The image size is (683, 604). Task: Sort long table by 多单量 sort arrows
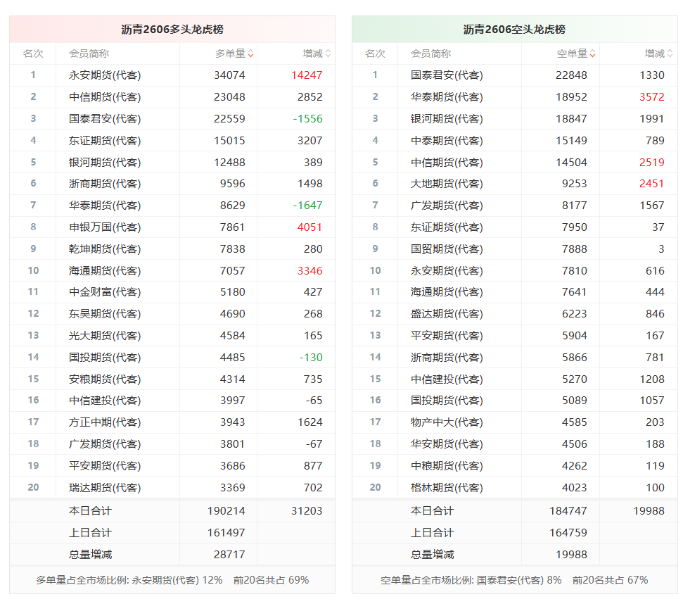(x=251, y=54)
